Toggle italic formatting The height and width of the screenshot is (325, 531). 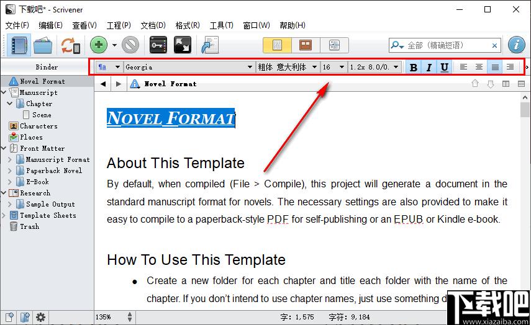(429, 68)
